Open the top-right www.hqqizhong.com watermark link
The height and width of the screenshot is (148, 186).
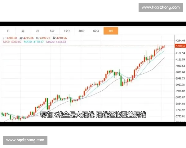click(x=160, y=7)
